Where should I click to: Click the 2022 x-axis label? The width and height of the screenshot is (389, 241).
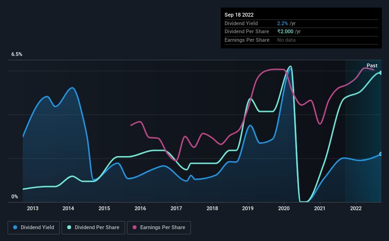click(x=356, y=208)
